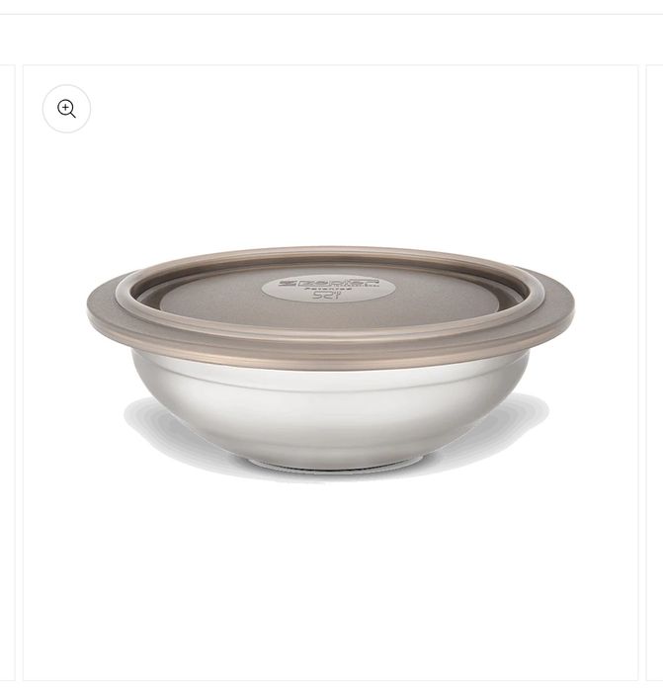Screen dimensions: 663x691
Task: Click the plus sign inside the magnifier
Action: click(65, 107)
